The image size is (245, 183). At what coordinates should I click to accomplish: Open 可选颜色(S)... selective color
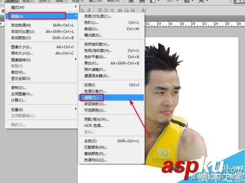[x=111, y=110]
